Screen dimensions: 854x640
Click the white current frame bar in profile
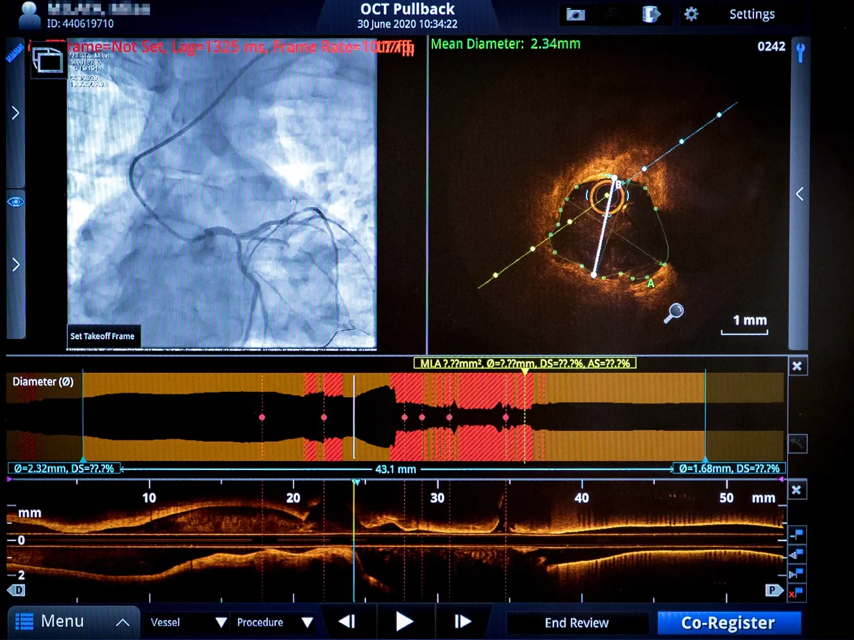[x=354, y=417]
